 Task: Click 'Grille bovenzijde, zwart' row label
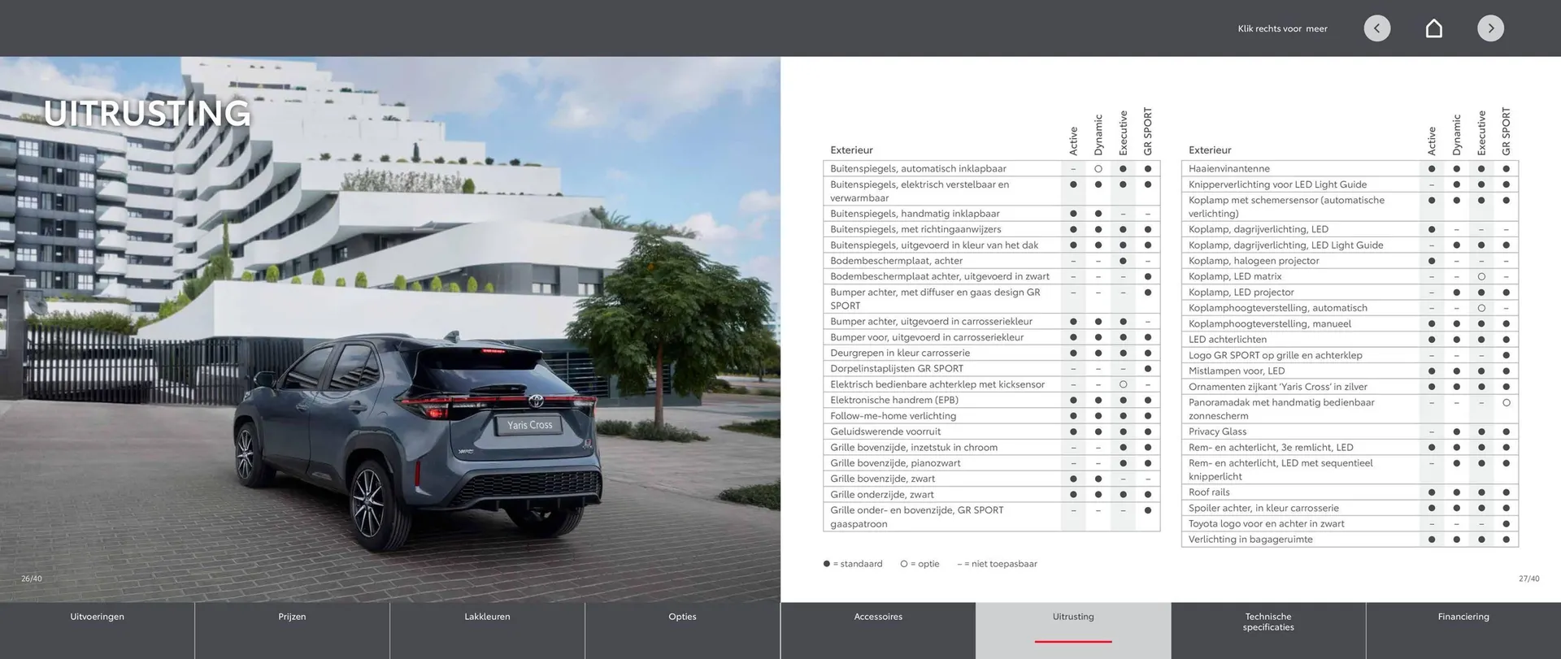[x=882, y=479]
